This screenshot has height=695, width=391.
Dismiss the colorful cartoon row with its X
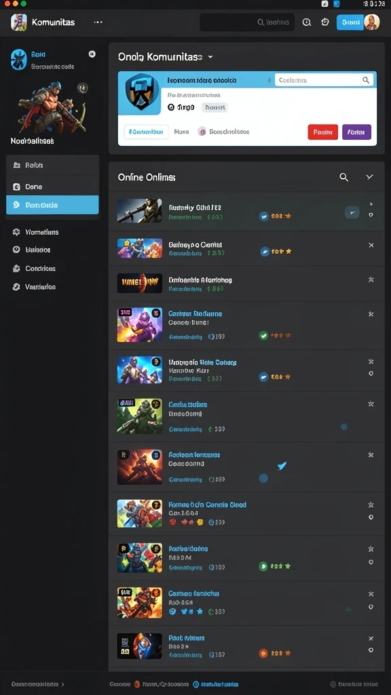pos(371,245)
